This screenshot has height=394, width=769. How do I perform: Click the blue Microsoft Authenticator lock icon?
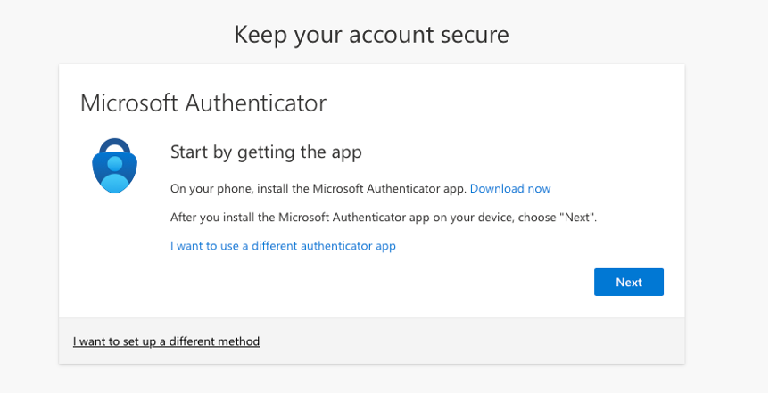(115, 166)
